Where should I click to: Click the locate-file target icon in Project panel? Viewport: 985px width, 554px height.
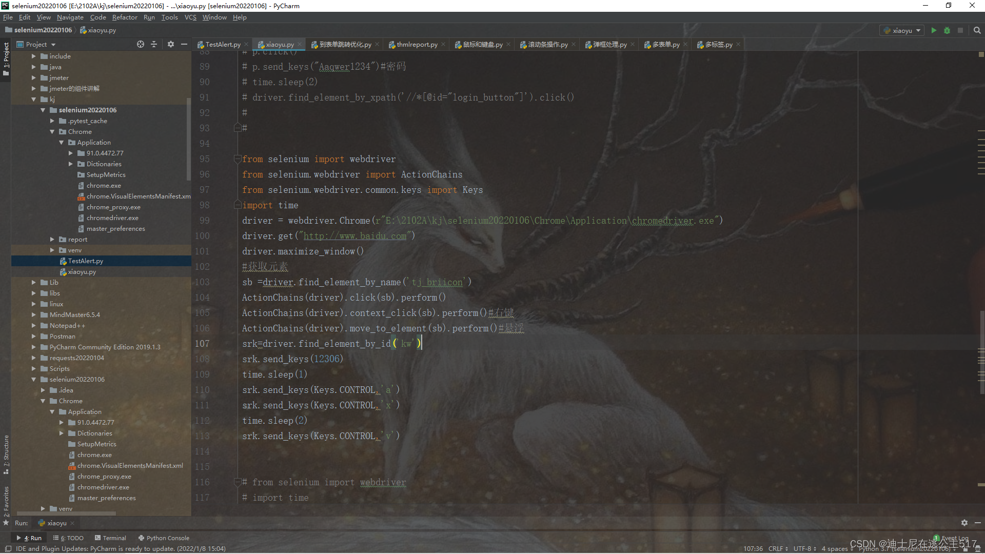point(141,45)
